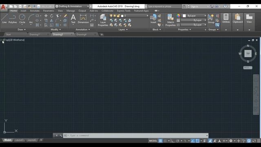Select the Line tool
Screen dimensions: 261x147
click(x=4, y=18)
